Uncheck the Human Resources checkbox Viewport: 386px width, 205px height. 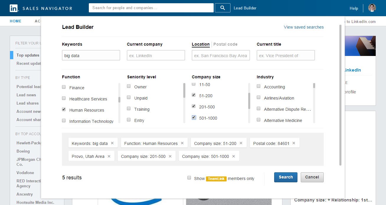(64, 110)
